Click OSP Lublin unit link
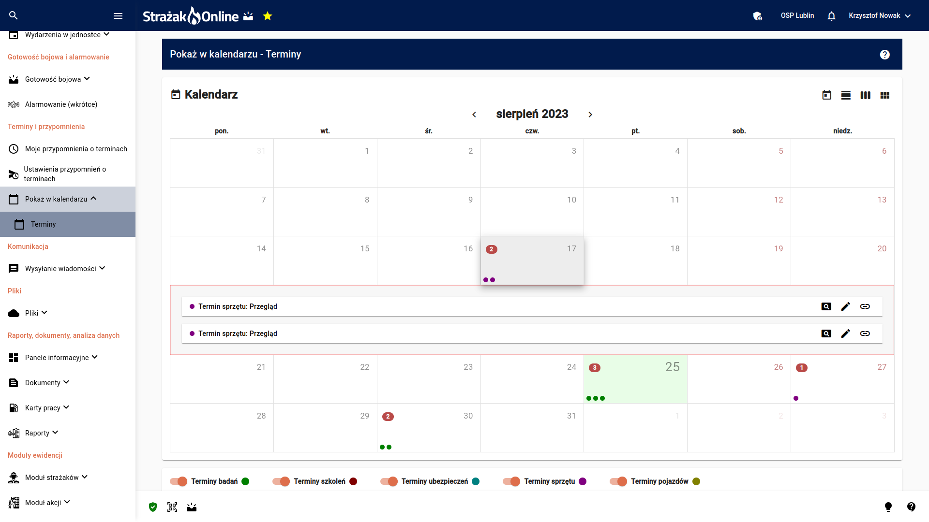The height and width of the screenshot is (522, 929). pyautogui.click(x=797, y=15)
